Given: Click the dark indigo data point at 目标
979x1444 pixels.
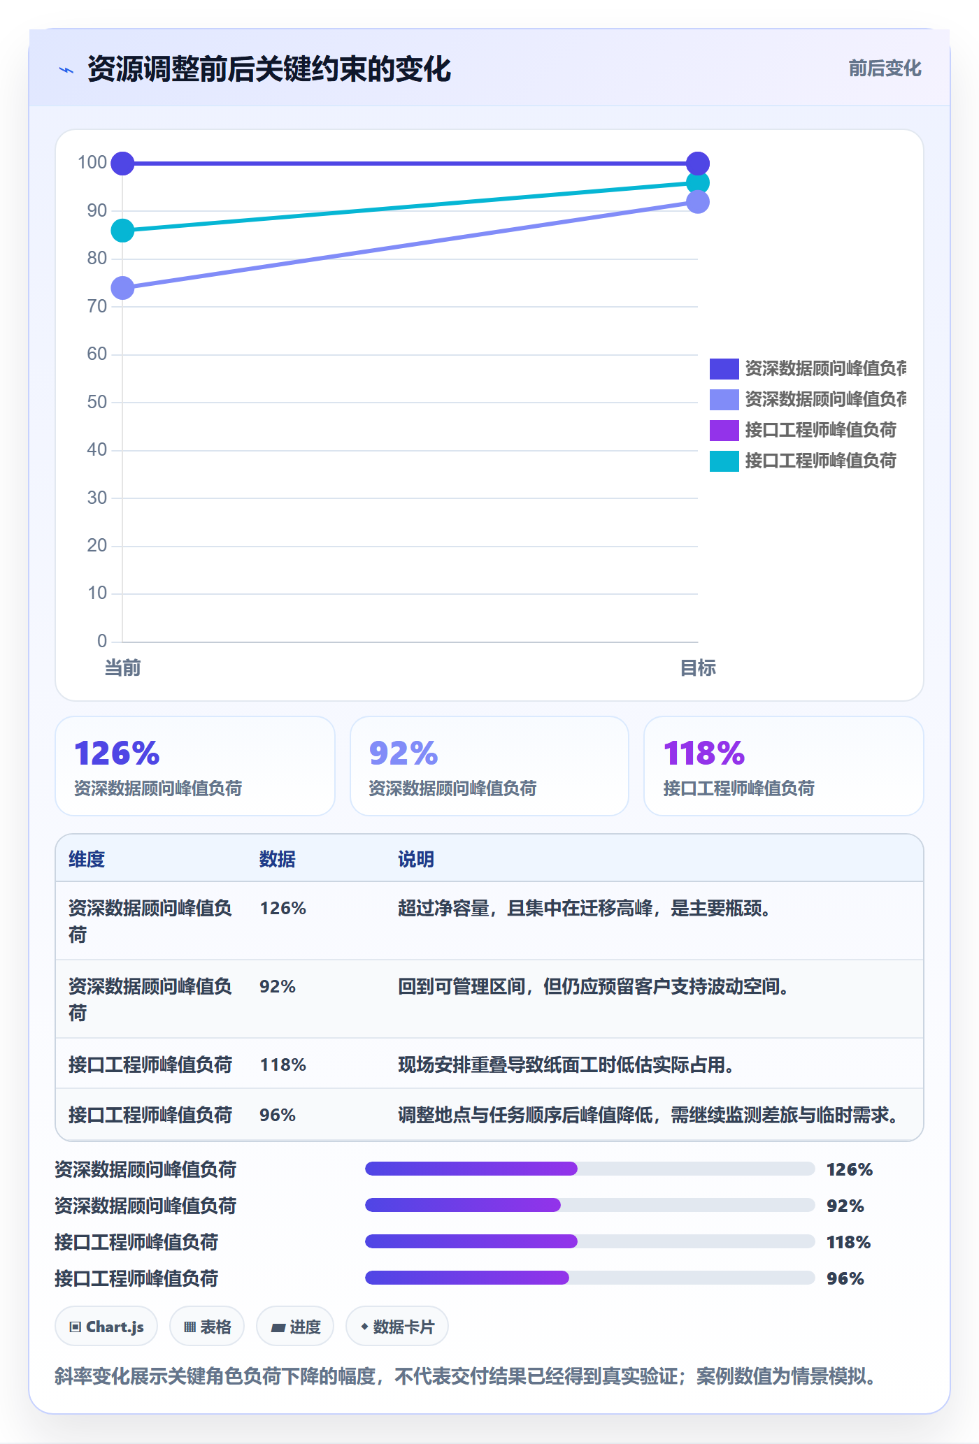Looking at the screenshot, I should [x=698, y=164].
